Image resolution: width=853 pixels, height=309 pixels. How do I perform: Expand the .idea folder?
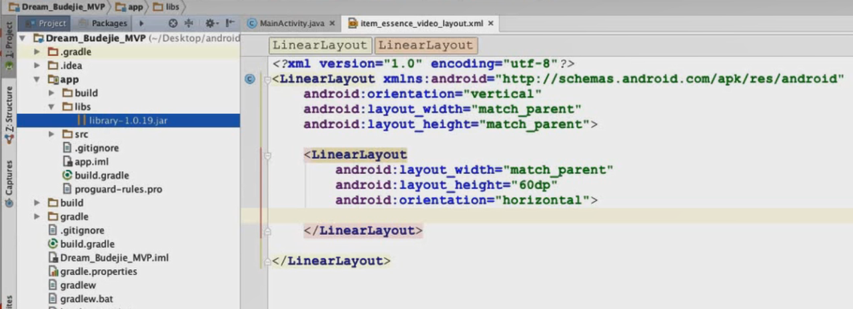tap(37, 65)
